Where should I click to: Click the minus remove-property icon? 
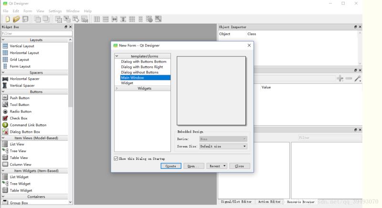pyautogui.click(x=349, y=78)
